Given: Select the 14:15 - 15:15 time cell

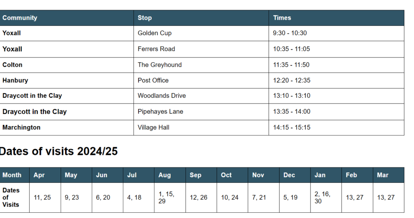Looking at the screenshot, I should (336, 128).
